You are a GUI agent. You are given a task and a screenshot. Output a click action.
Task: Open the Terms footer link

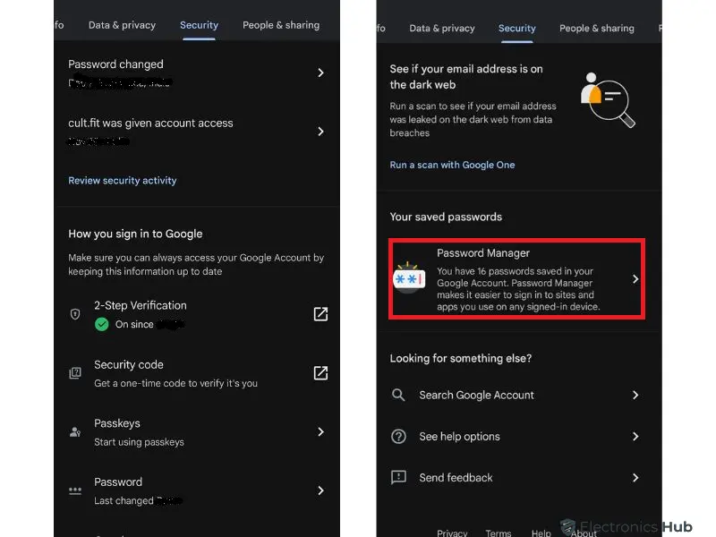pyautogui.click(x=499, y=533)
